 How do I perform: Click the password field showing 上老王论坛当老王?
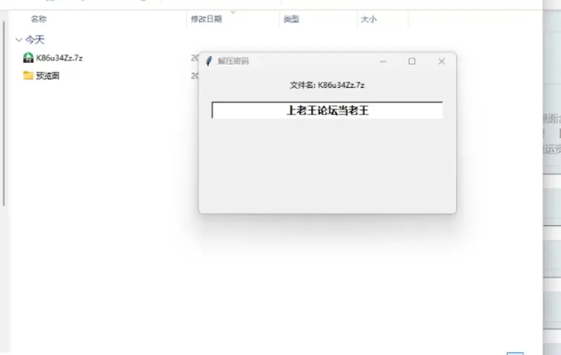[327, 110]
